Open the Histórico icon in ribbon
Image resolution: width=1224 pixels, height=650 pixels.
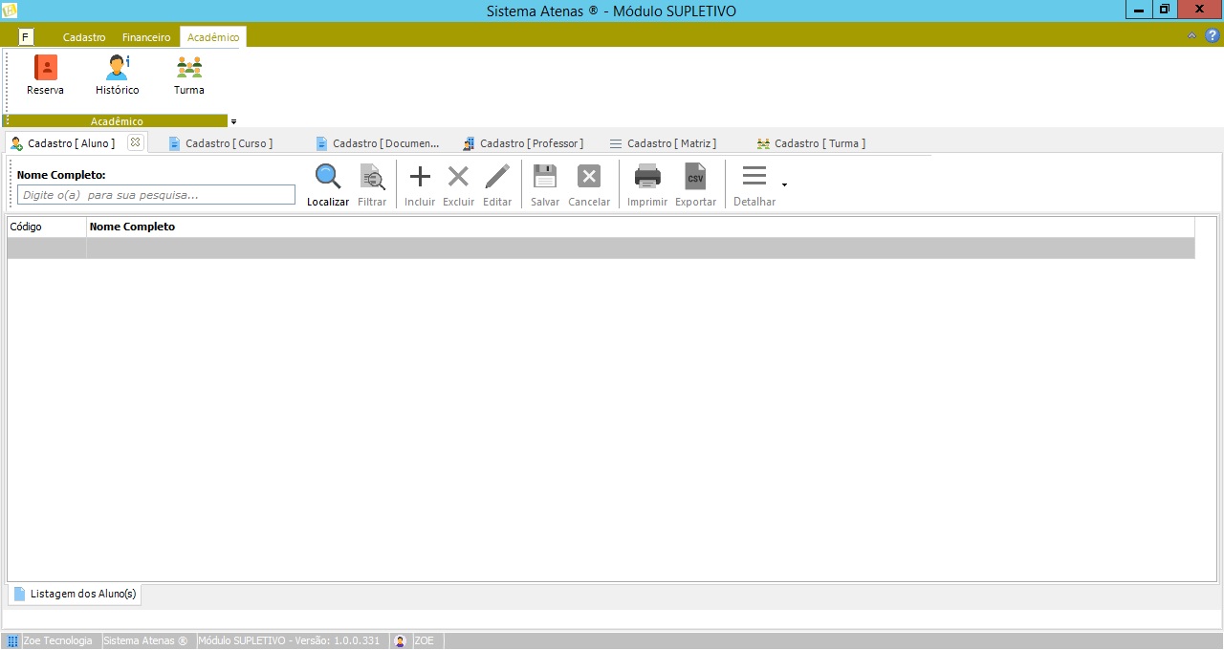pos(118,68)
